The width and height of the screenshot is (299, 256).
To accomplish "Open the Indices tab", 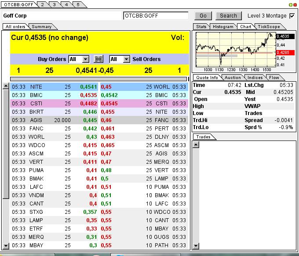I will point(255,78).
